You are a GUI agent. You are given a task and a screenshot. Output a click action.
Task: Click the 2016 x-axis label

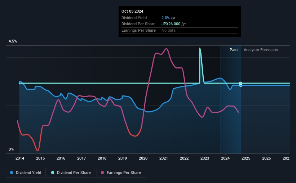pyautogui.click(x=61, y=158)
